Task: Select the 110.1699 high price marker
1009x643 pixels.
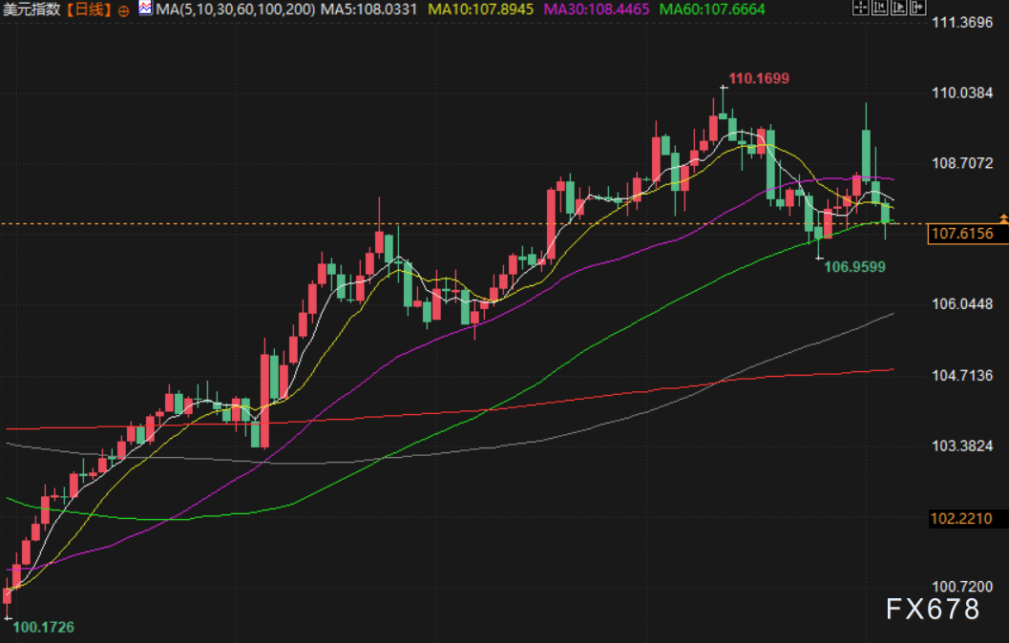Action: [x=759, y=78]
